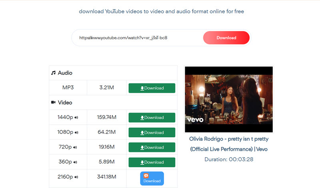Viewport: 320px width, 188px height.
Task: Click the download YouTube videos tagline text
Action: [161, 12]
